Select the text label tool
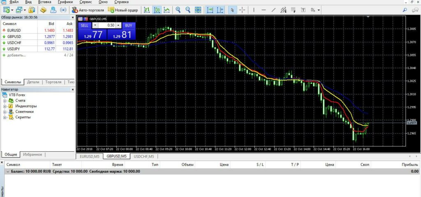Image resolution: width=421 pixels, height=197 pixels. point(303,9)
